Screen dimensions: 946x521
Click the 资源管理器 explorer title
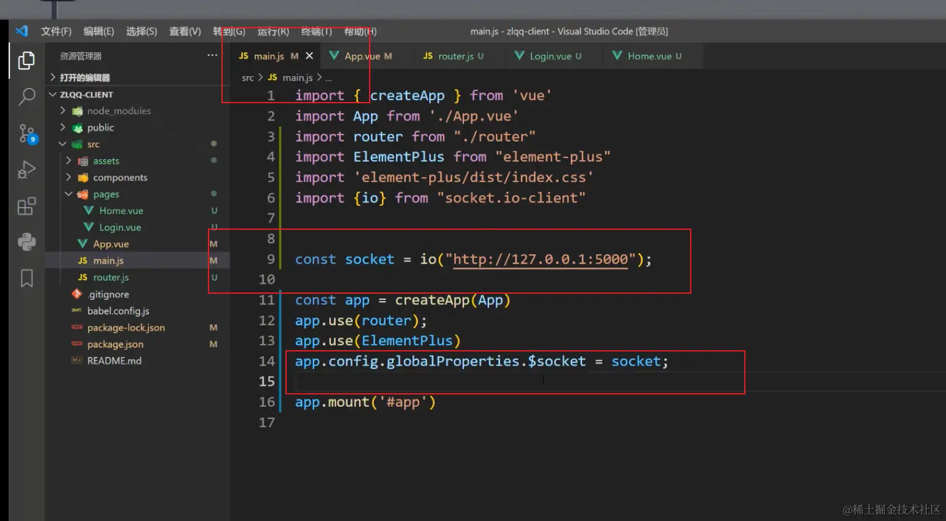(81, 56)
